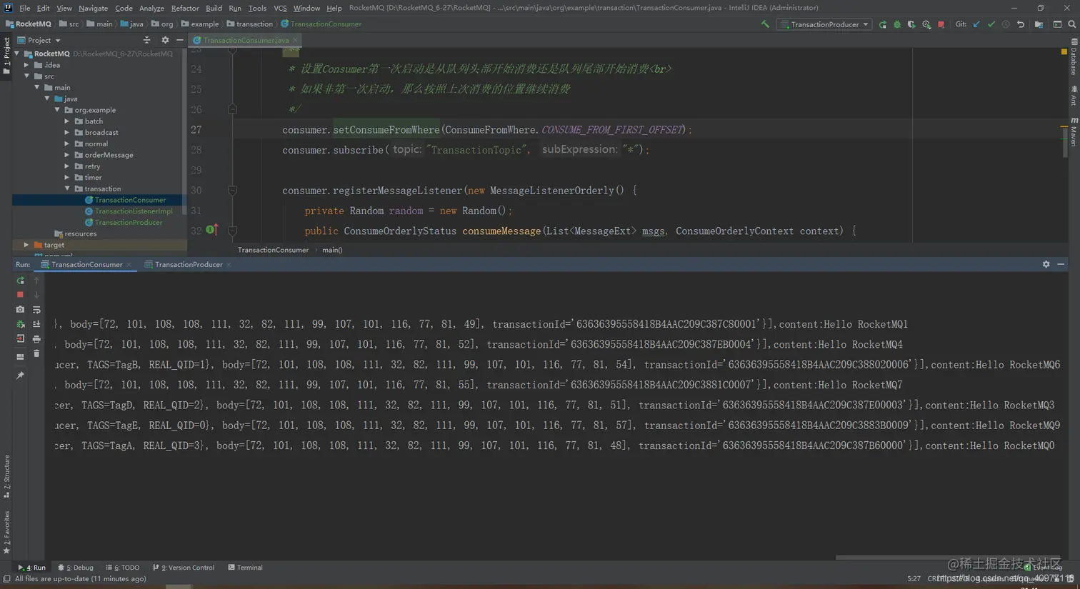
Task: Collapse all in Project panel
Action: click(147, 40)
